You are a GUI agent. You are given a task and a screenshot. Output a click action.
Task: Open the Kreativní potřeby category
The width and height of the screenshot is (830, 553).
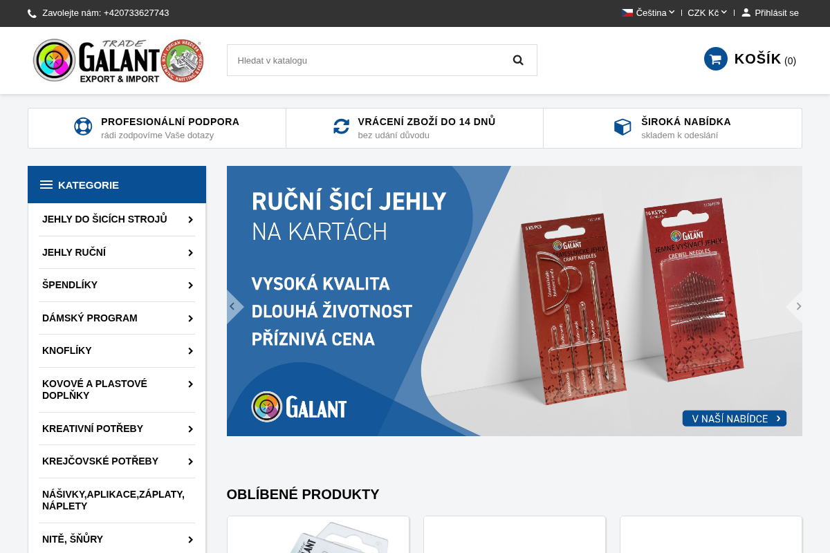click(93, 429)
